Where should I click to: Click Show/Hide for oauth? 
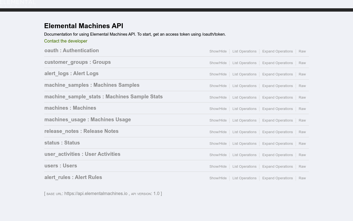click(218, 51)
